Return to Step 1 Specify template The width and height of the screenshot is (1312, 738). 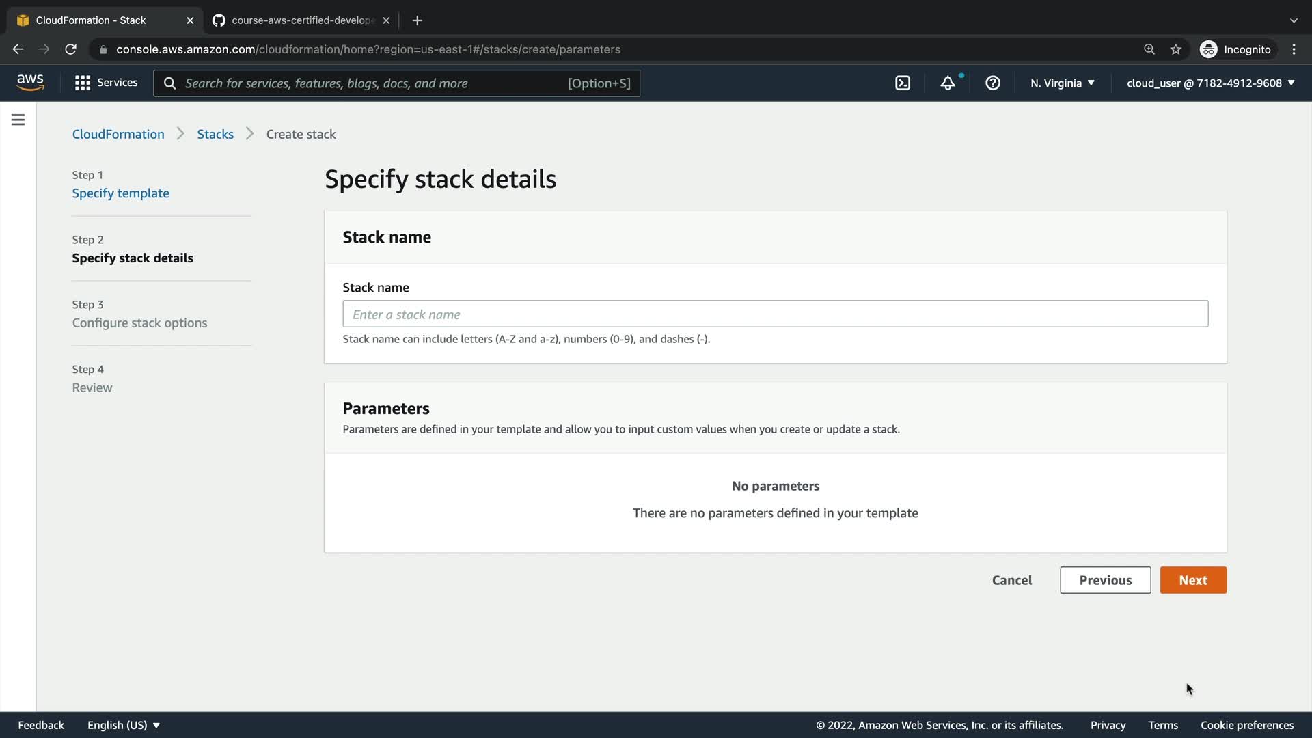(x=121, y=193)
